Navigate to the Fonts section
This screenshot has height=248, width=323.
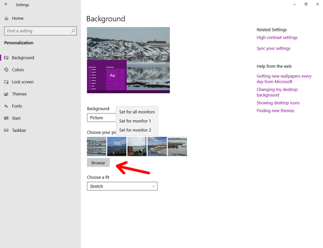tap(41, 106)
